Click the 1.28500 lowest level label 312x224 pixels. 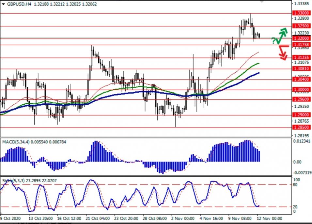[x=302, y=127]
